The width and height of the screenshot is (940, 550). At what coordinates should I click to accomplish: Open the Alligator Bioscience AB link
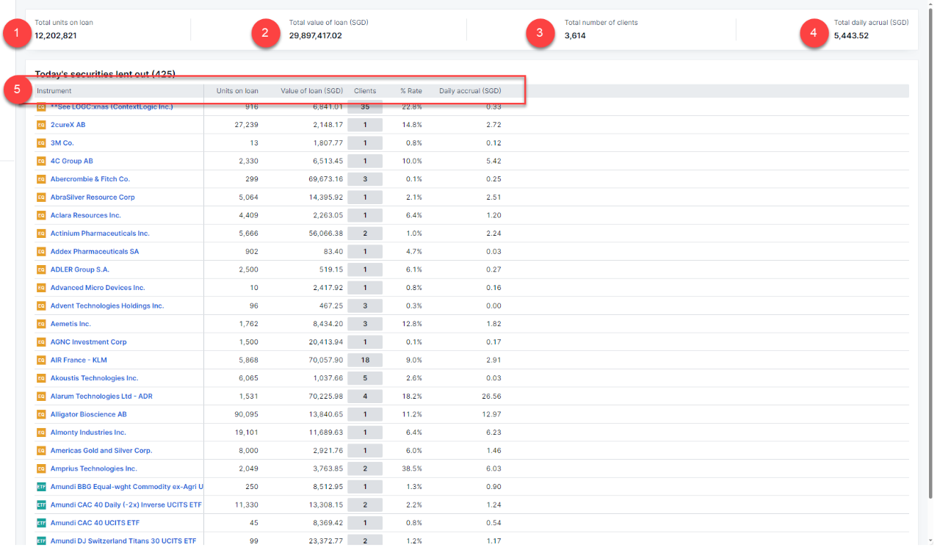coord(88,415)
